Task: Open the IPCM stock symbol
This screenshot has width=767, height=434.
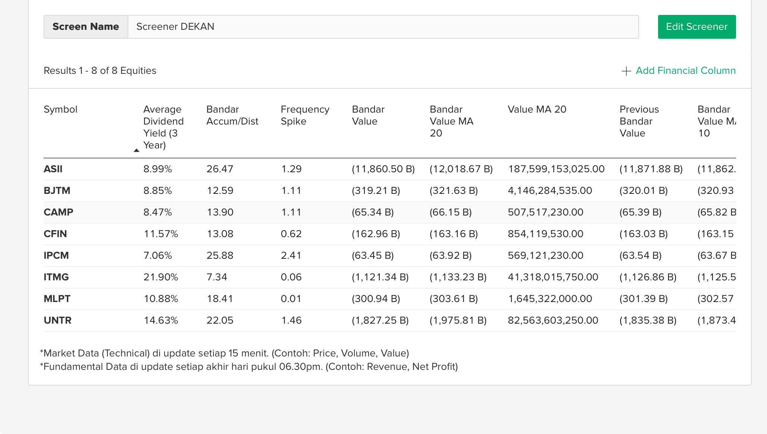Action: click(x=56, y=255)
